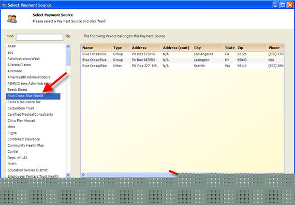The height and width of the screenshot is (205, 295).
Task: Select Blue Cross Blue Shield payment source
Action: 33,96
